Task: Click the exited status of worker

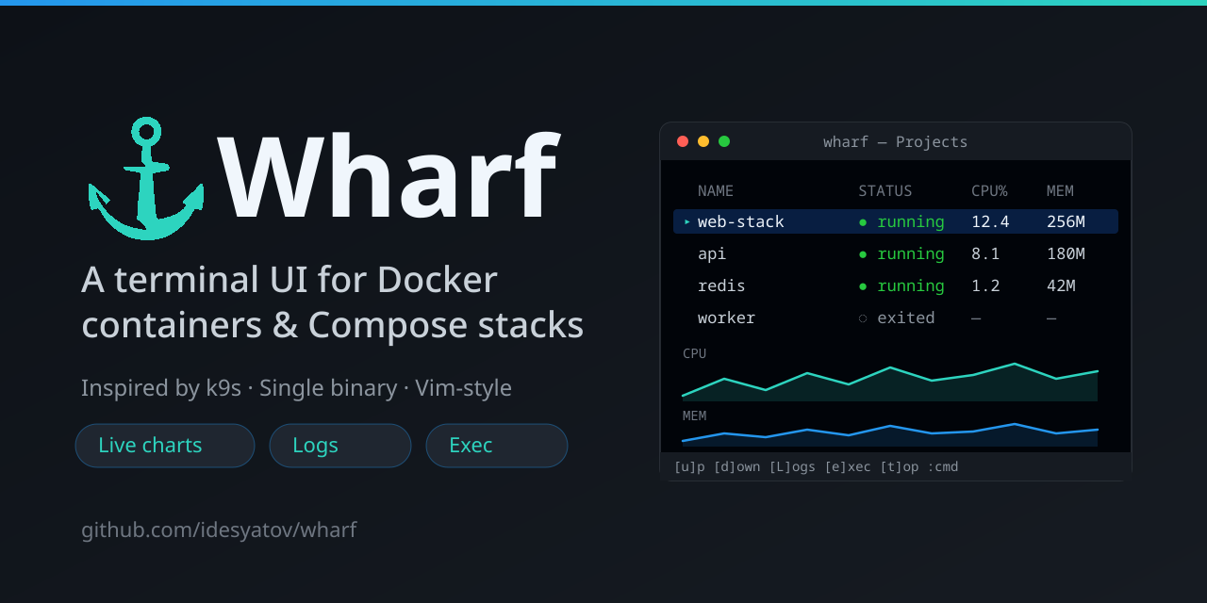Action: [x=906, y=318]
